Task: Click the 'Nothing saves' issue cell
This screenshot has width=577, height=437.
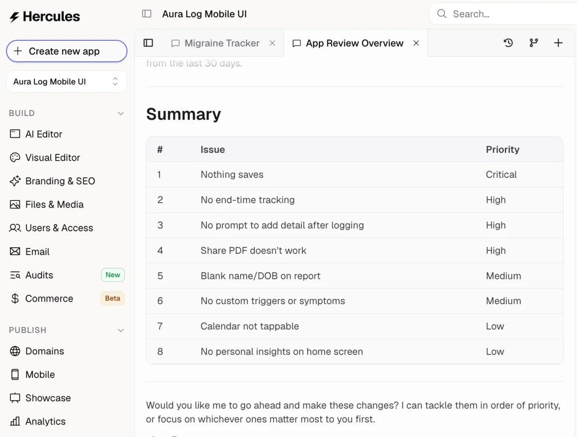Action: [x=232, y=175]
